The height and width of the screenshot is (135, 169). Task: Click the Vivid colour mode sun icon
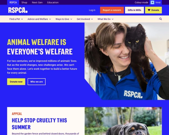(152, 2)
